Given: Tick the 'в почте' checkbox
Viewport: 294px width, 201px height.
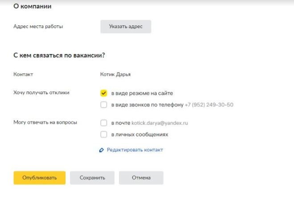Looking at the screenshot, I should (x=104, y=123).
